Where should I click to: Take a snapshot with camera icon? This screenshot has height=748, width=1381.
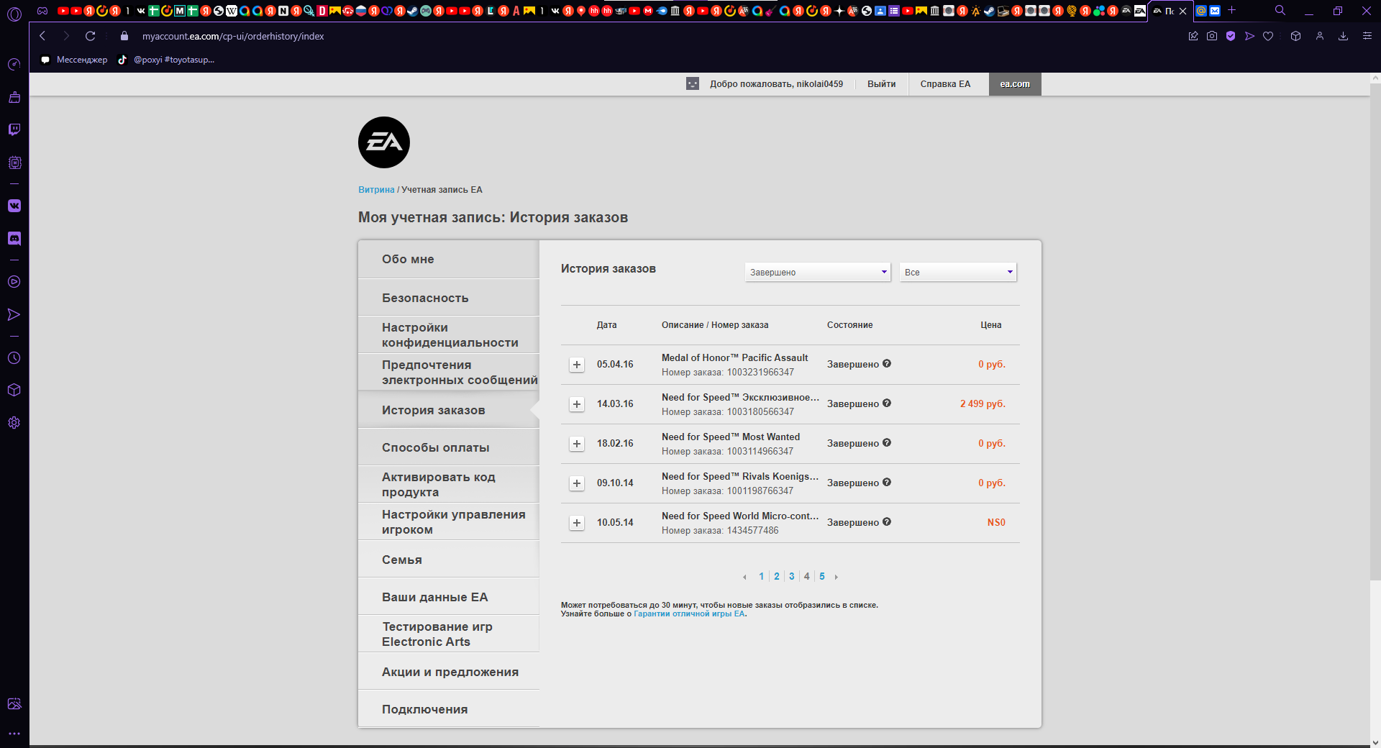click(x=1212, y=36)
